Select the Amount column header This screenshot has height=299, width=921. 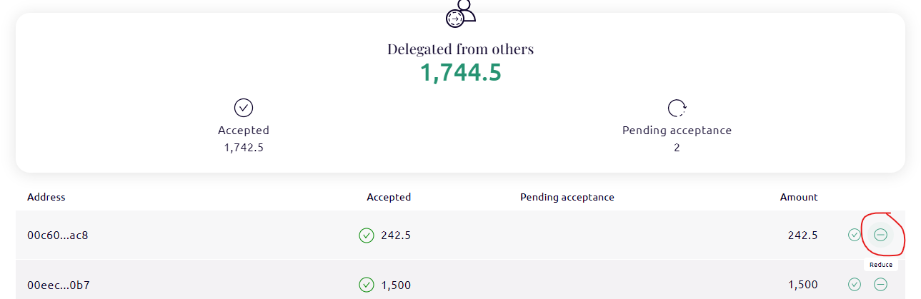point(799,197)
